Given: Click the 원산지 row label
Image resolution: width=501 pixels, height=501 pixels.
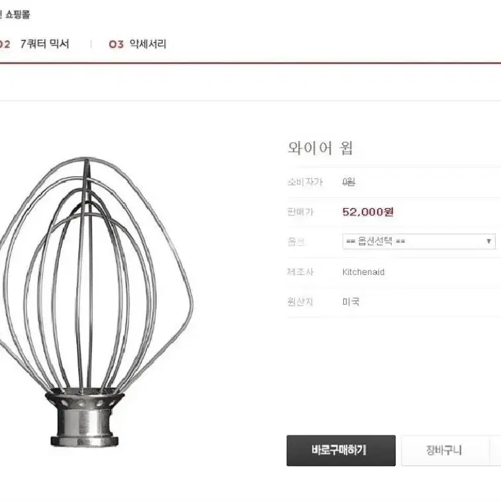Looking at the screenshot, I should tap(300, 302).
